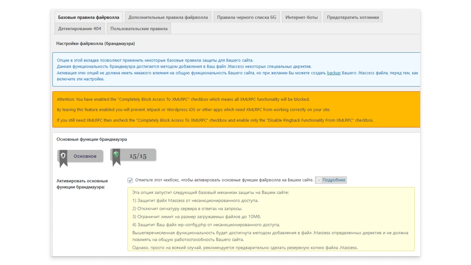
Task: Click the Основные функции брандмауэра section header
Action: pos(92,139)
